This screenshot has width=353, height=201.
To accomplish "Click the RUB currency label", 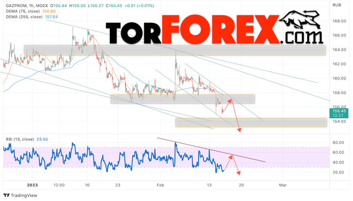I will 337,5.
